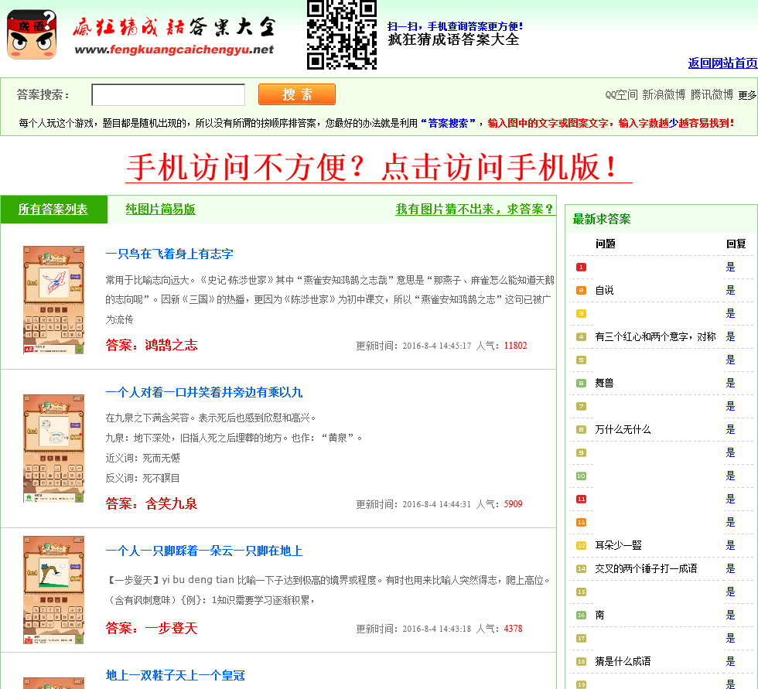Click popularity count 11802
Image resolution: width=758 pixels, height=689 pixels.
point(515,346)
